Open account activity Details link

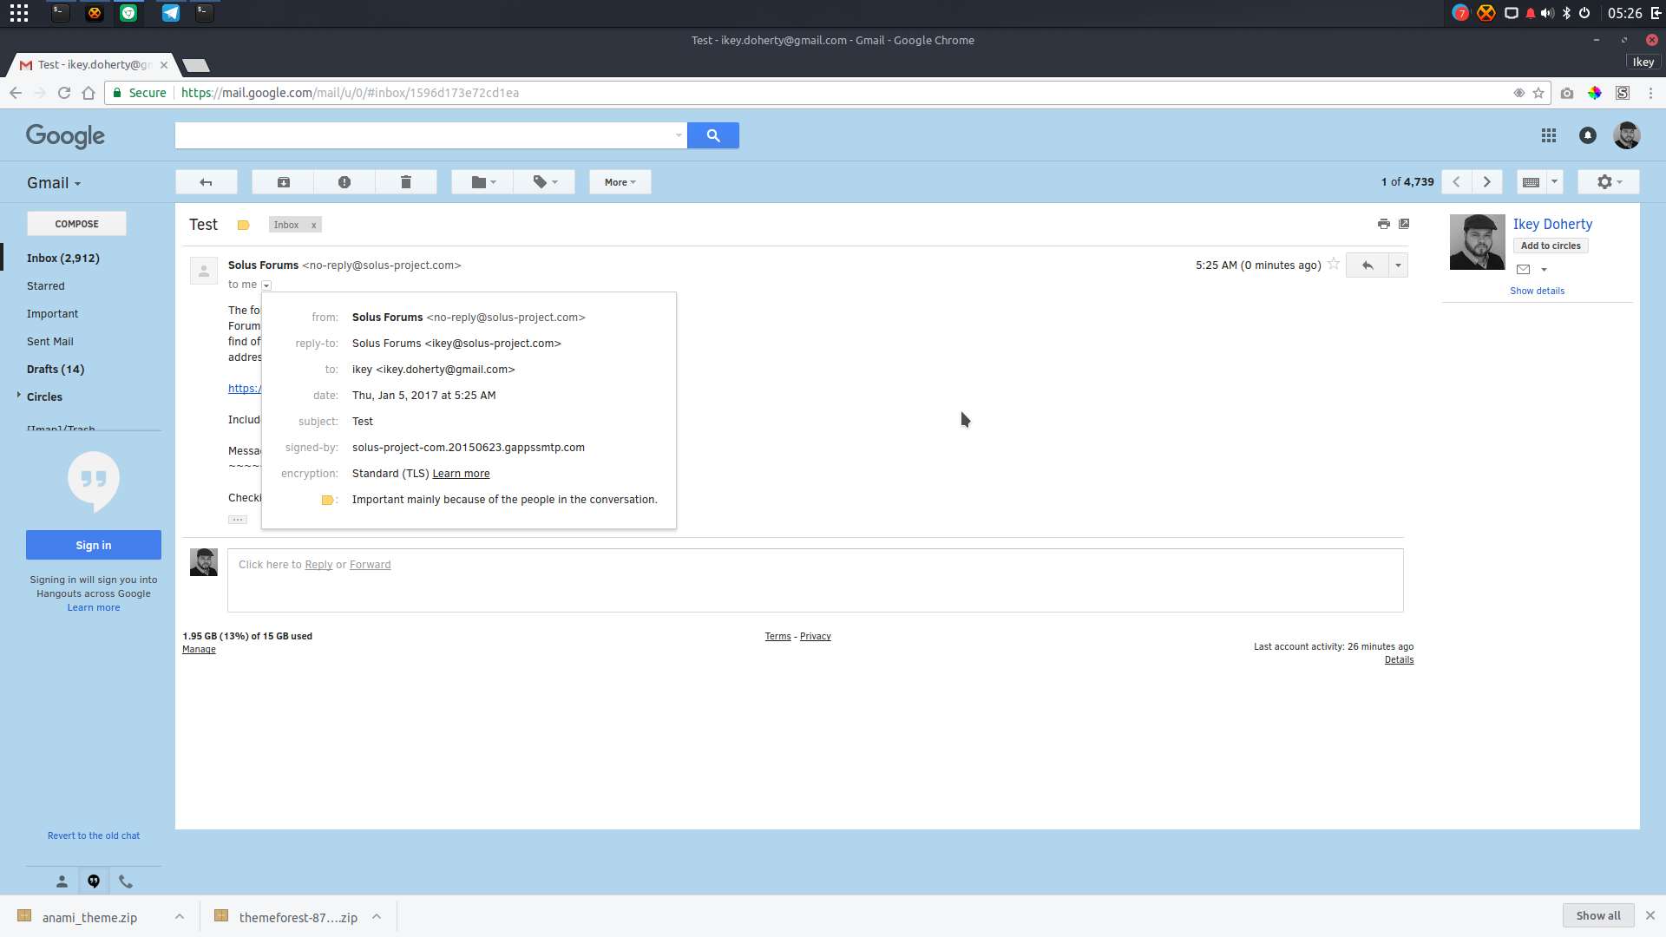pos(1399,660)
